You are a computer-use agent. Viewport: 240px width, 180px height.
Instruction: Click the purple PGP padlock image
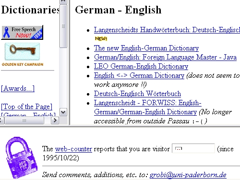point(22,157)
